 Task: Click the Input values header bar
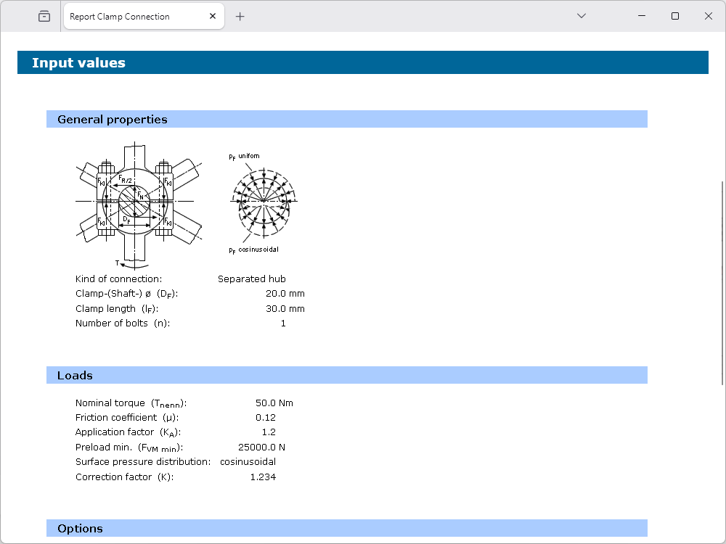pos(362,63)
